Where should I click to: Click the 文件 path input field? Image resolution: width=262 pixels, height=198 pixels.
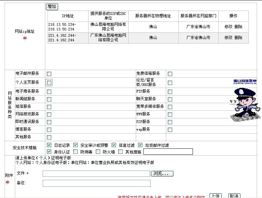click(96, 174)
